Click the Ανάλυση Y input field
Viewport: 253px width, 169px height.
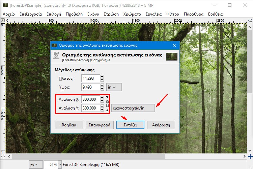point(91,108)
